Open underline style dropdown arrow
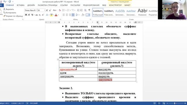 (34, 15)
